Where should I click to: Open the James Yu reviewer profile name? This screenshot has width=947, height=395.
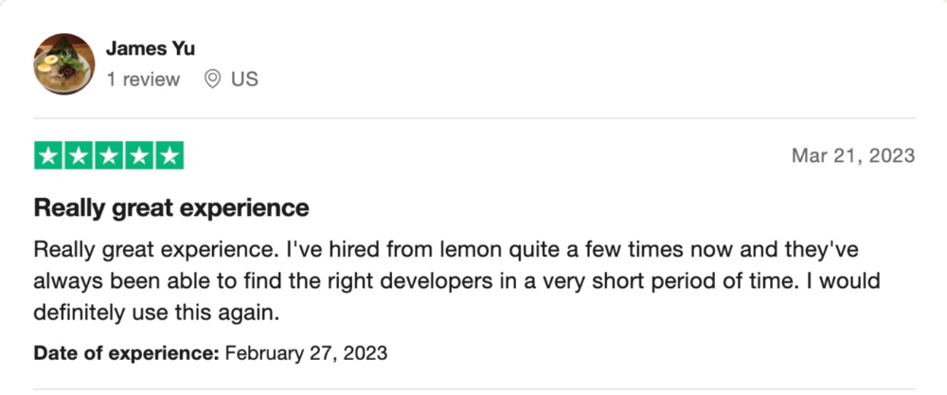click(x=151, y=48)
